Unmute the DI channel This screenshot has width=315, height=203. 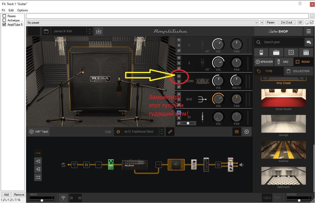(179, 112)
